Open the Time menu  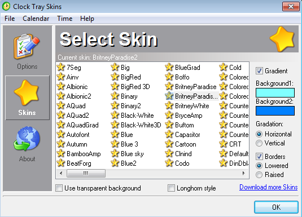(65, 19)
